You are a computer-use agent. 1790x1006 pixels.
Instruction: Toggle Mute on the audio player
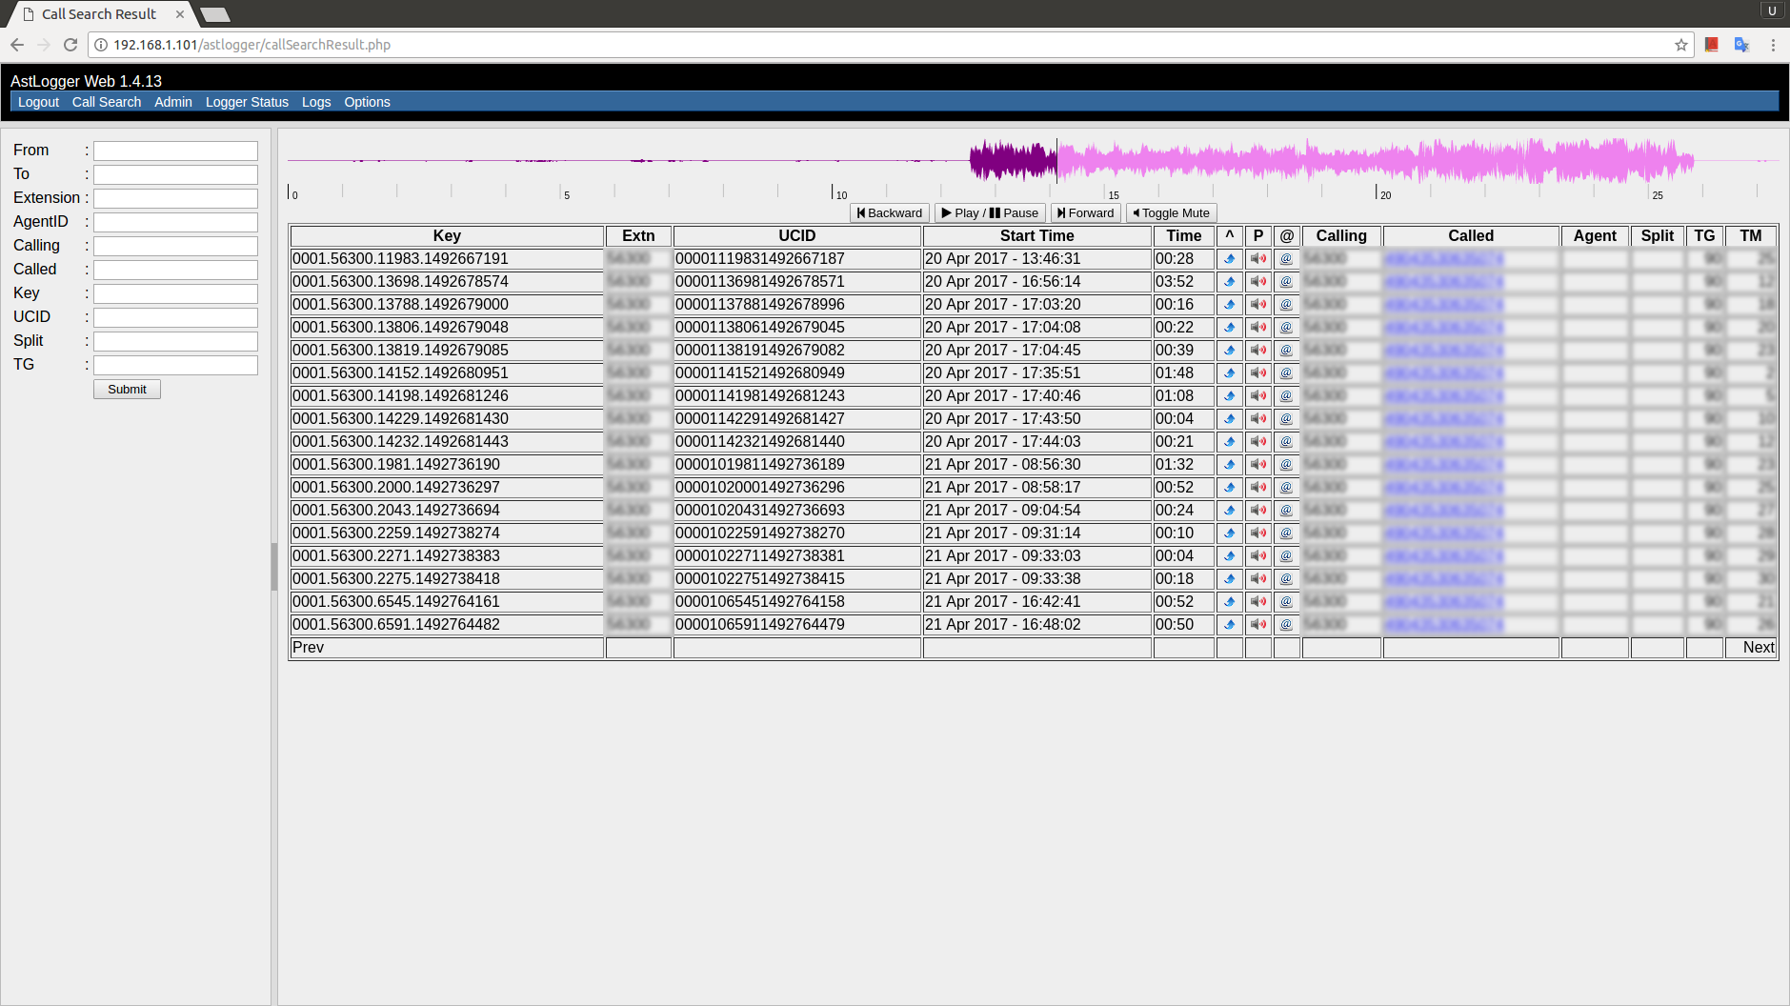(x=1170, y=212)
